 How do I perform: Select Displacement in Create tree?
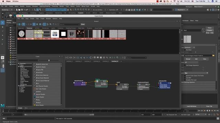[x=24, y=71]
